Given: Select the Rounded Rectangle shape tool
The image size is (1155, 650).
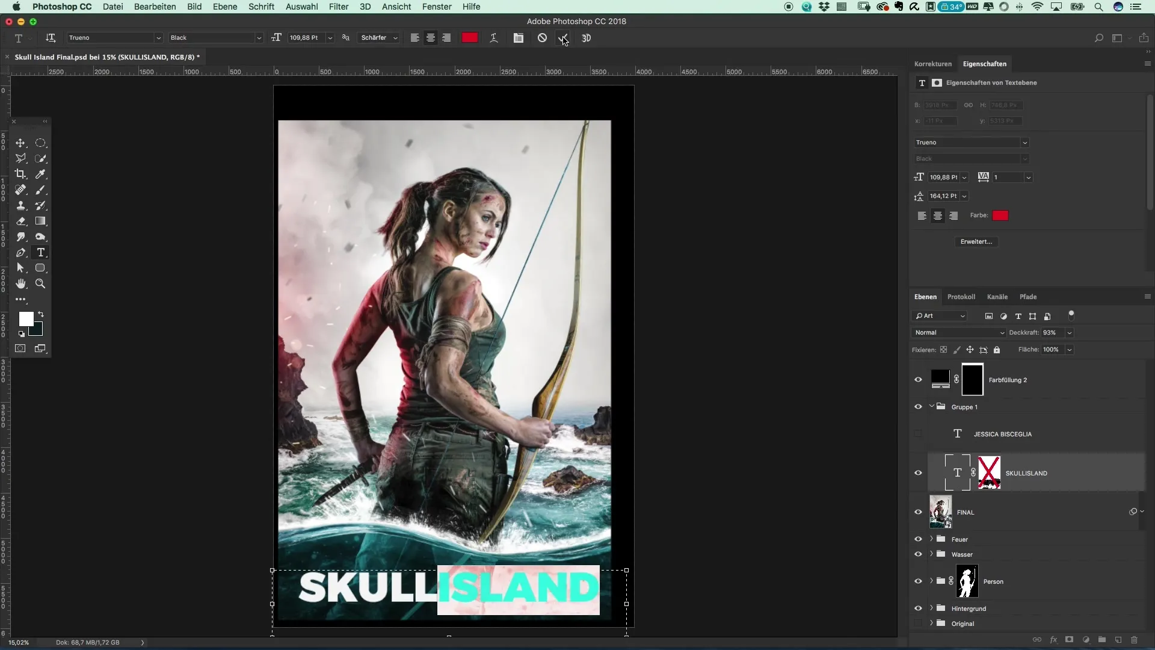Looking at the screenshot, I should point(40,268).
